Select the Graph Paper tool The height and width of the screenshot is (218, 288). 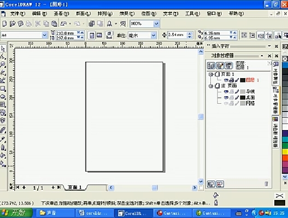pyautogui.click(x=3, y=104)
